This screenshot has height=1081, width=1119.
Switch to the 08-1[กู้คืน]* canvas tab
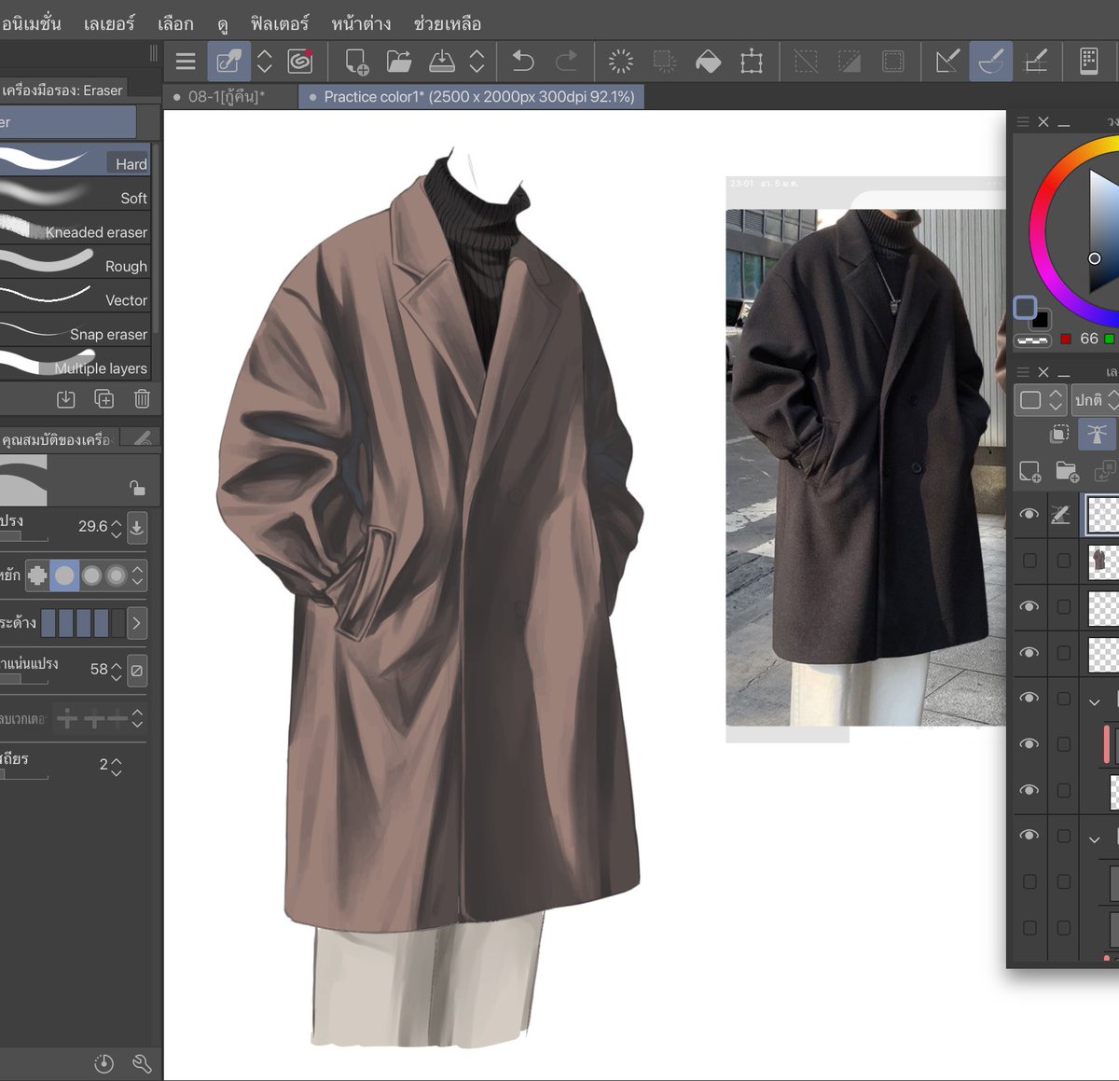pyautogui.click(x=229, y=97)
